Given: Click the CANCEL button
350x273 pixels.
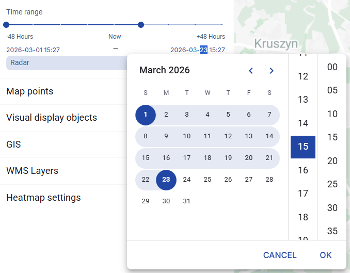Looking at the screenshot, I should (280, 255).
